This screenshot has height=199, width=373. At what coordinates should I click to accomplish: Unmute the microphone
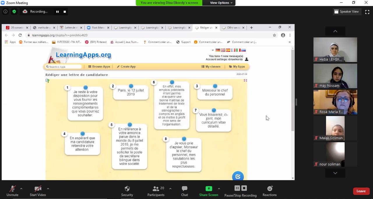coord(12,191)
